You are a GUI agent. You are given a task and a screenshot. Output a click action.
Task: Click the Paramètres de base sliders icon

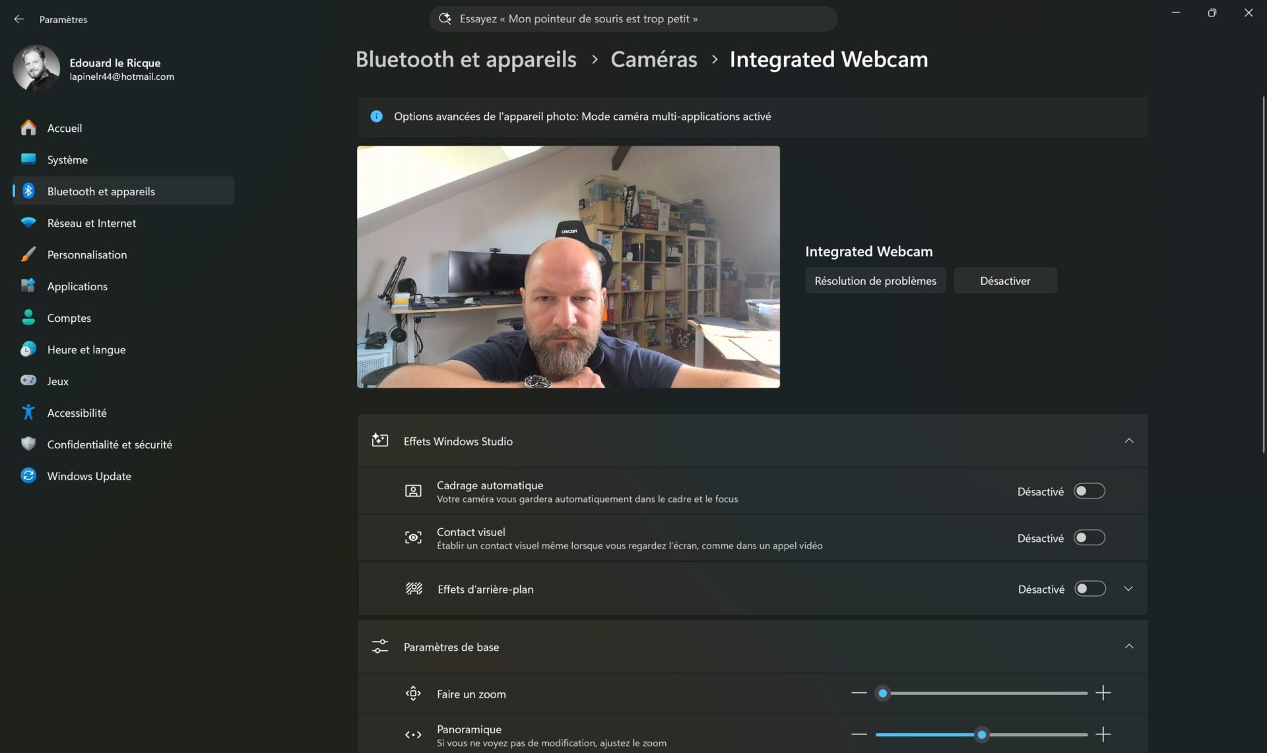380,646
